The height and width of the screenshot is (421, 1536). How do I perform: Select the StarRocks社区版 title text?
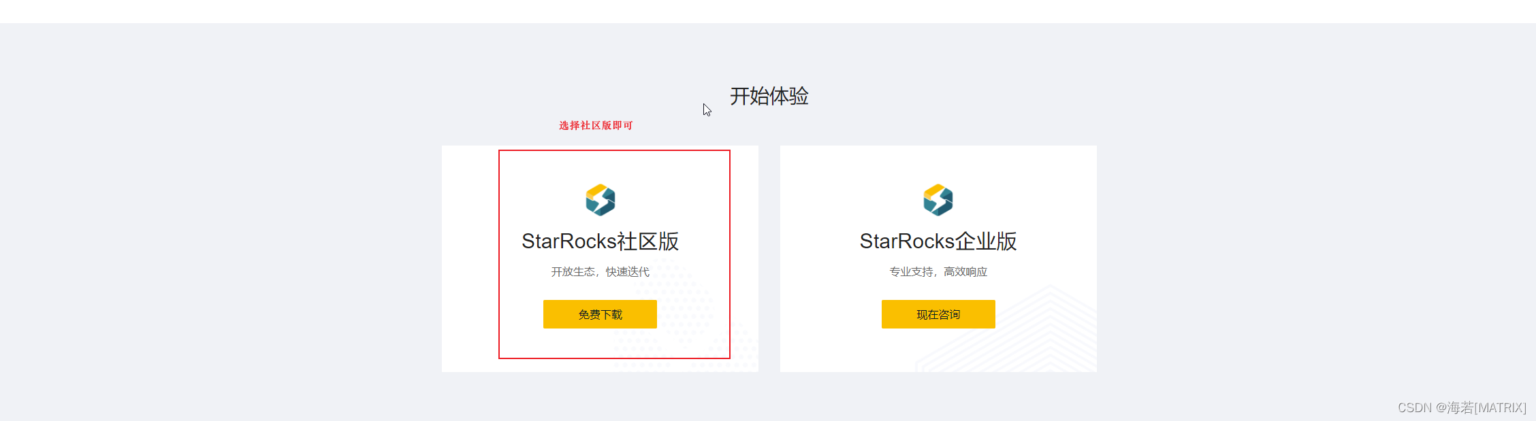click(x=600, y=241)
